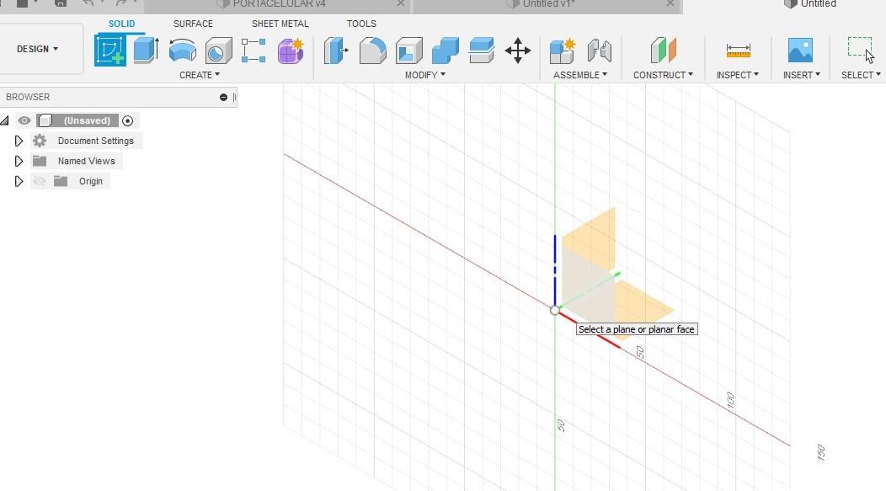Select the Create Sketch tool

(110, 50)
